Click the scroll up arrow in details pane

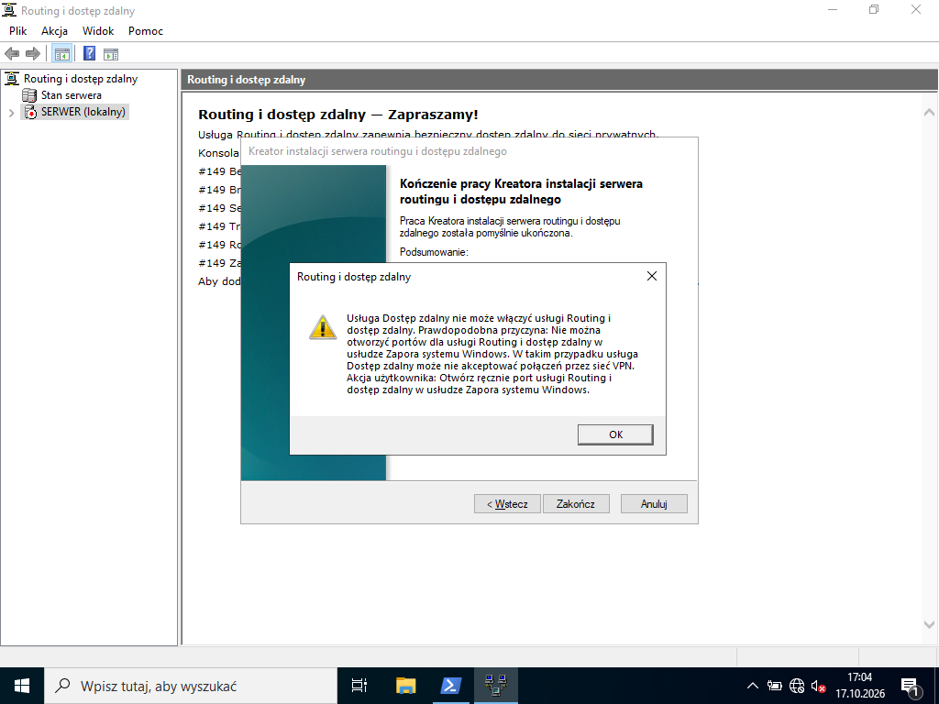[x=929, y=112]
